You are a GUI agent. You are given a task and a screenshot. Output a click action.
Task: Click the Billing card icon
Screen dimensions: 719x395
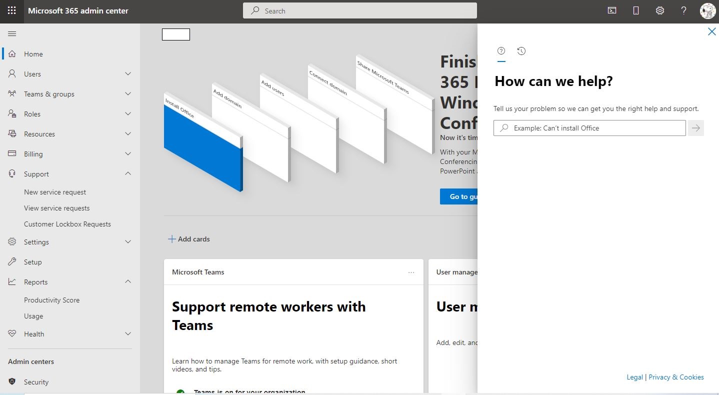12,154
